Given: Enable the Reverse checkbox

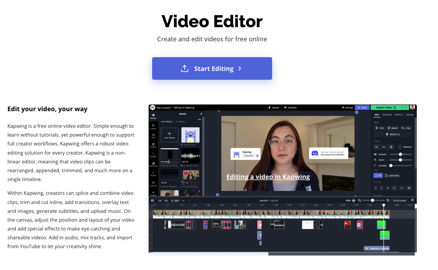Looking at the screenshot, I should pos(400,147).
